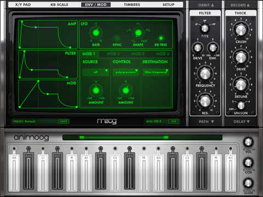Click the VOL knob
The image size is (263, 197).
(x=248, y=142)
